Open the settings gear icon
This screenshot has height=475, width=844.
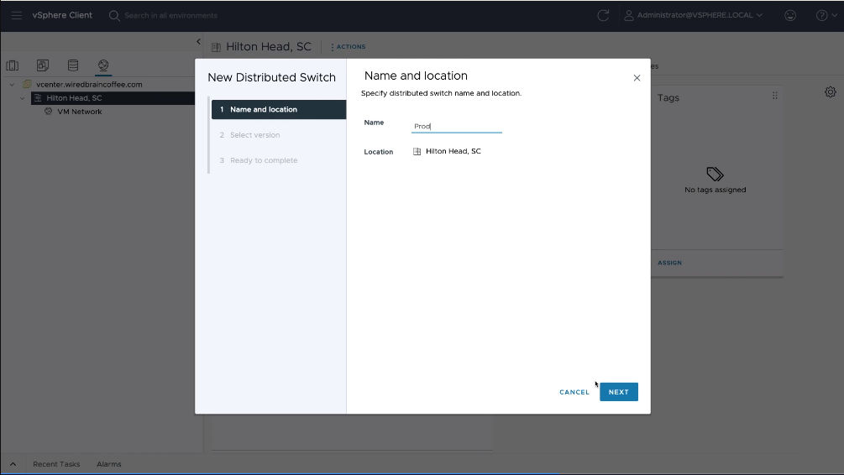pos(830,92)
